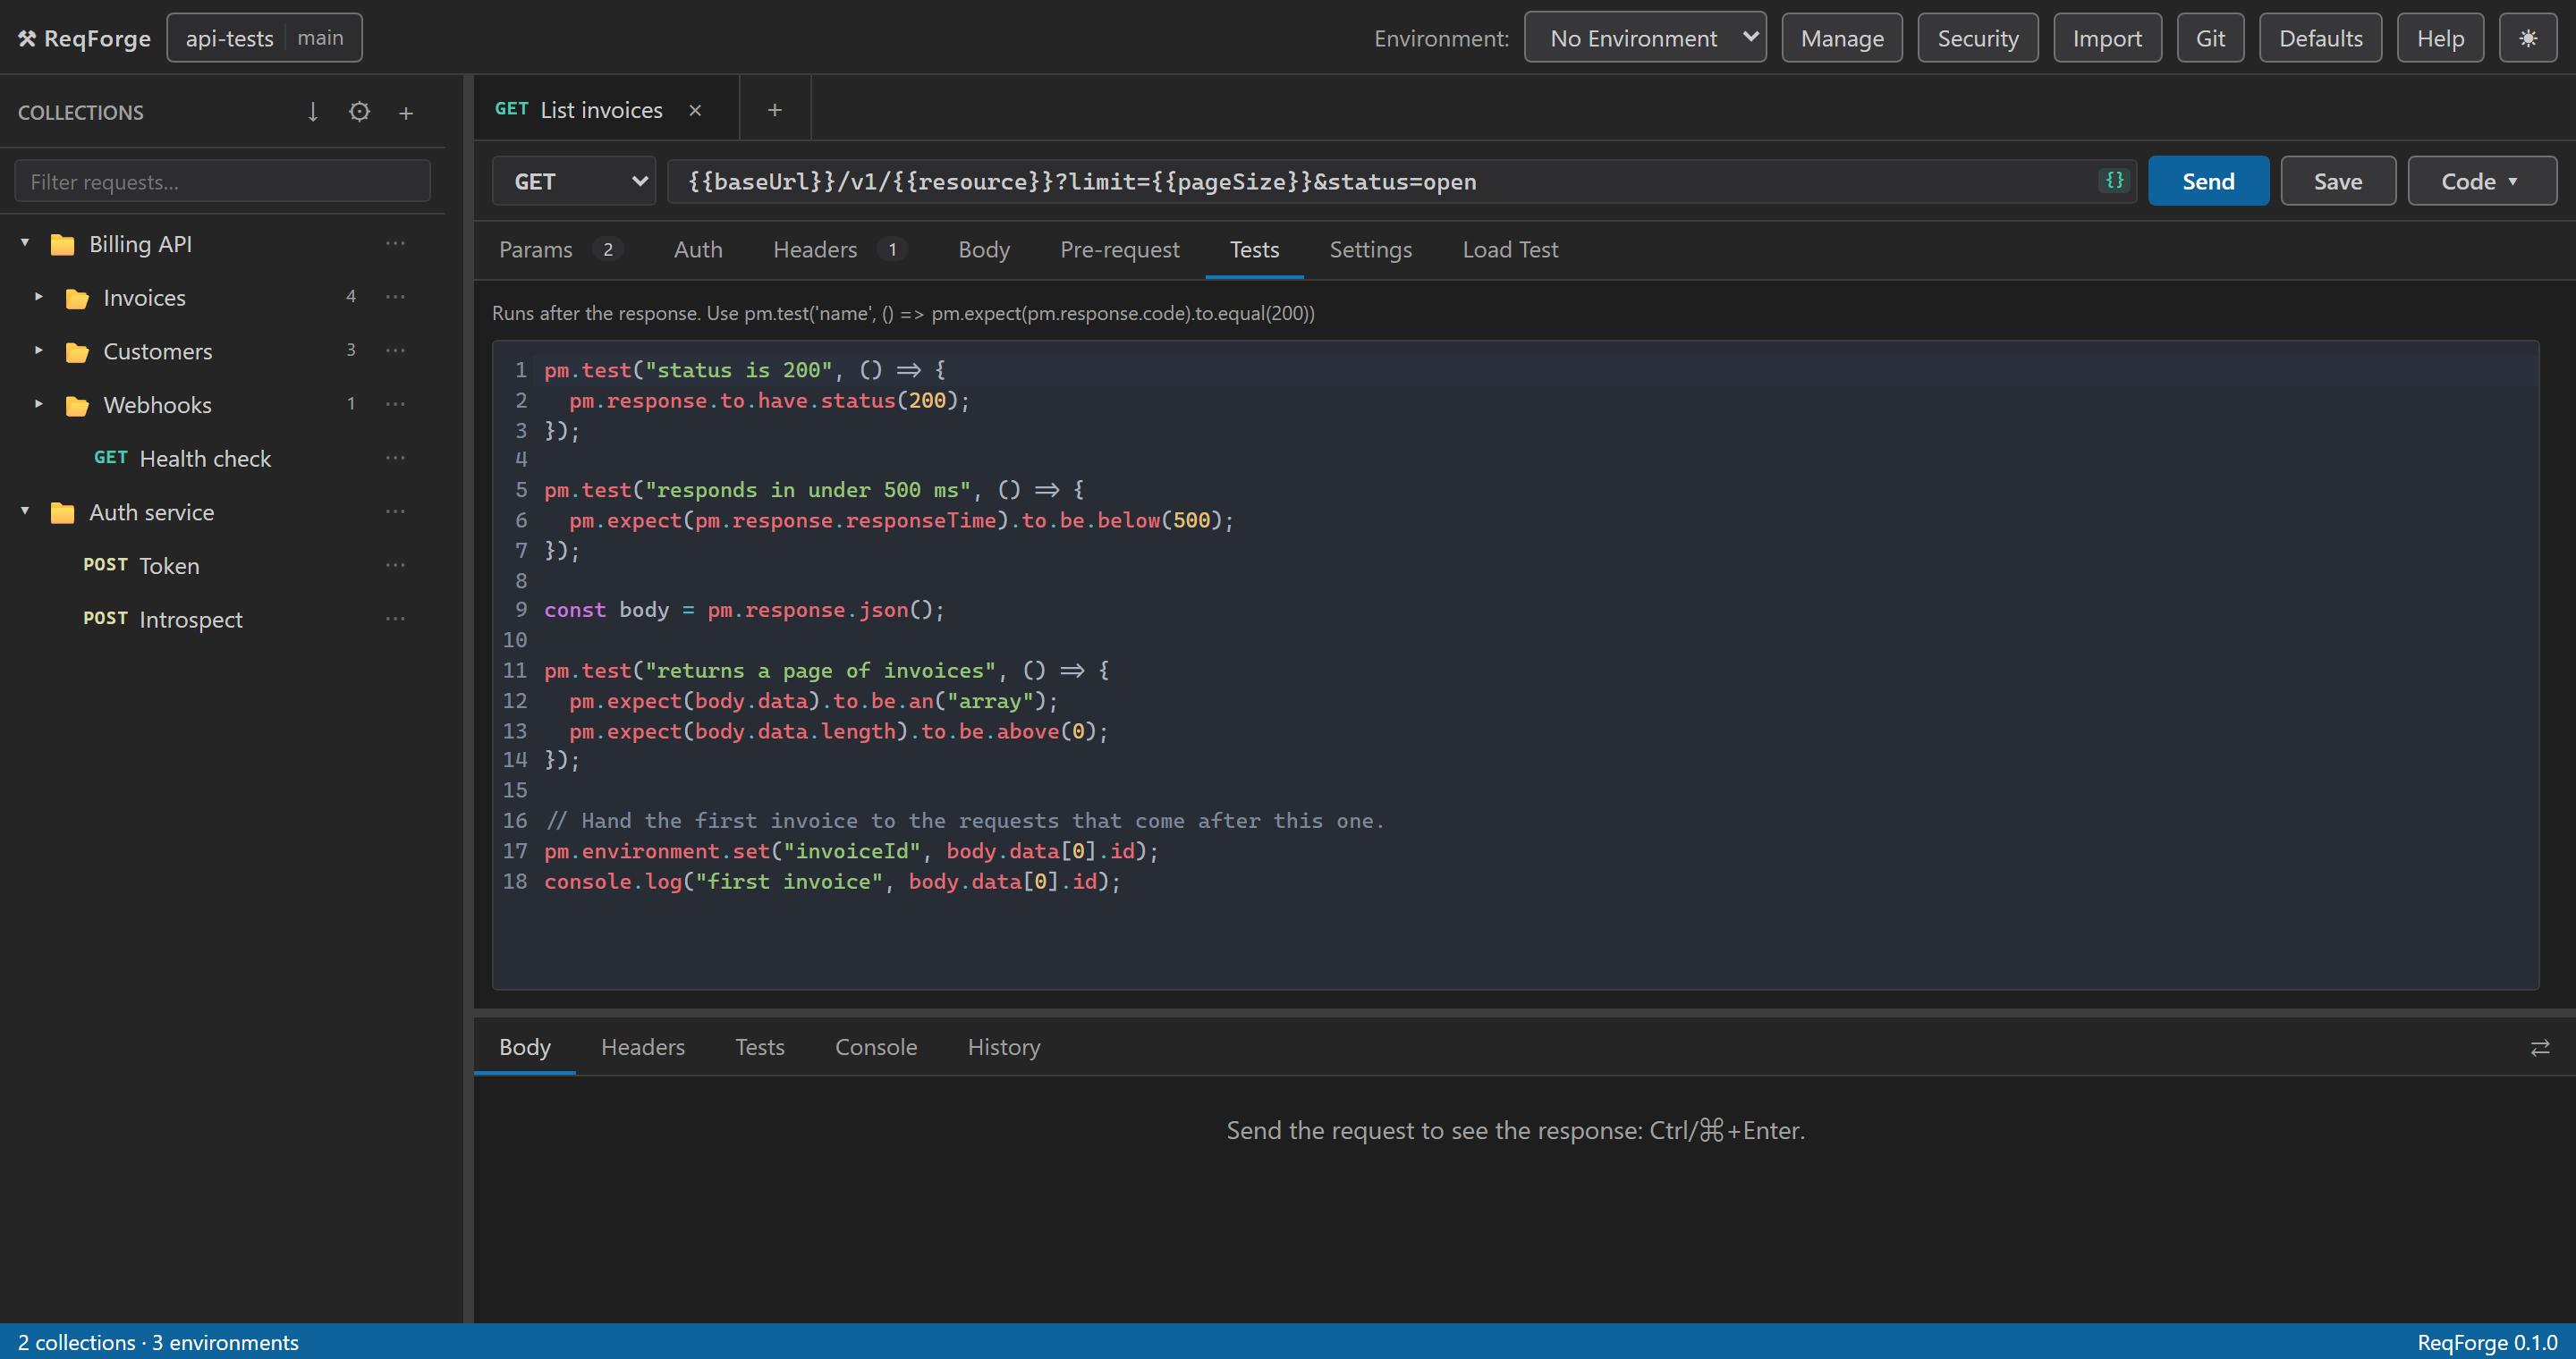Click the Invoices folder count 4
2576x1359 pixels.
click(x=351, y=297)
